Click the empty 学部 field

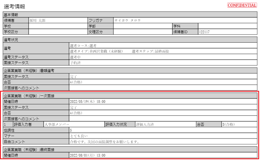click(x=143, y=26)
